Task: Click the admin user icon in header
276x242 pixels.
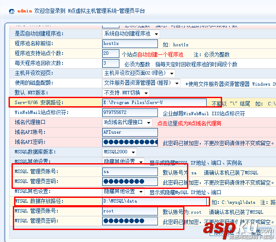Action: coord(12,11)
